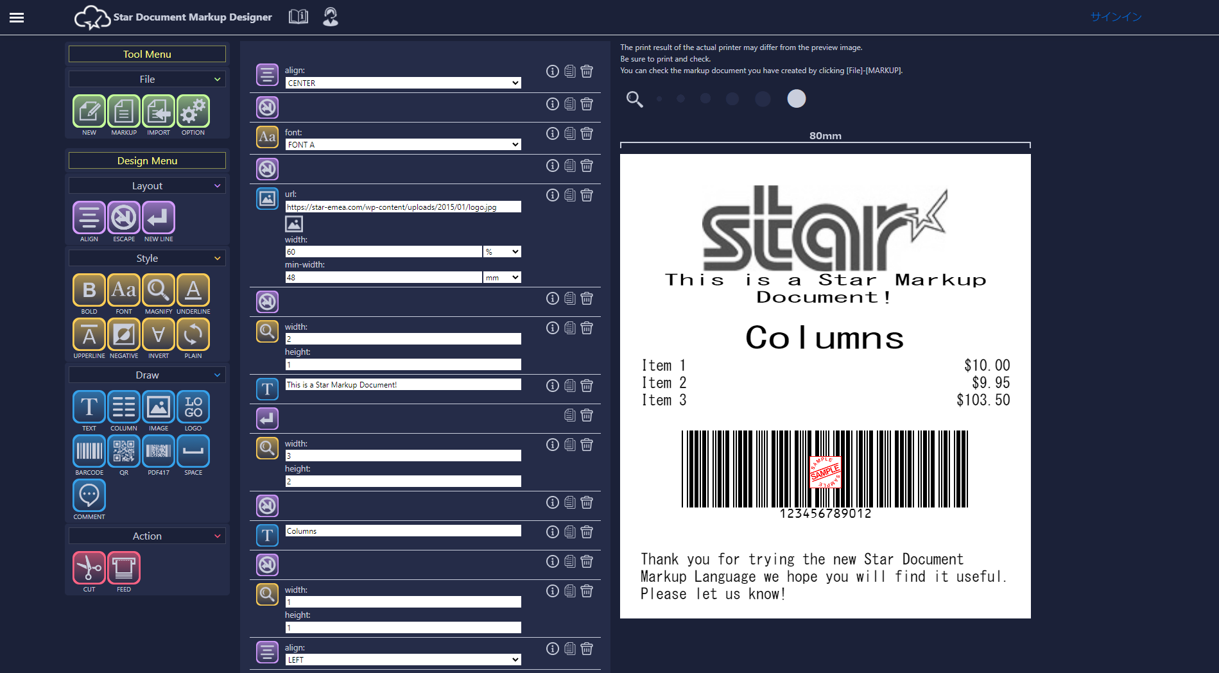
Task: Select the MAGNIFY style tool
Action: pyautogui.click(x=159, y=290)
